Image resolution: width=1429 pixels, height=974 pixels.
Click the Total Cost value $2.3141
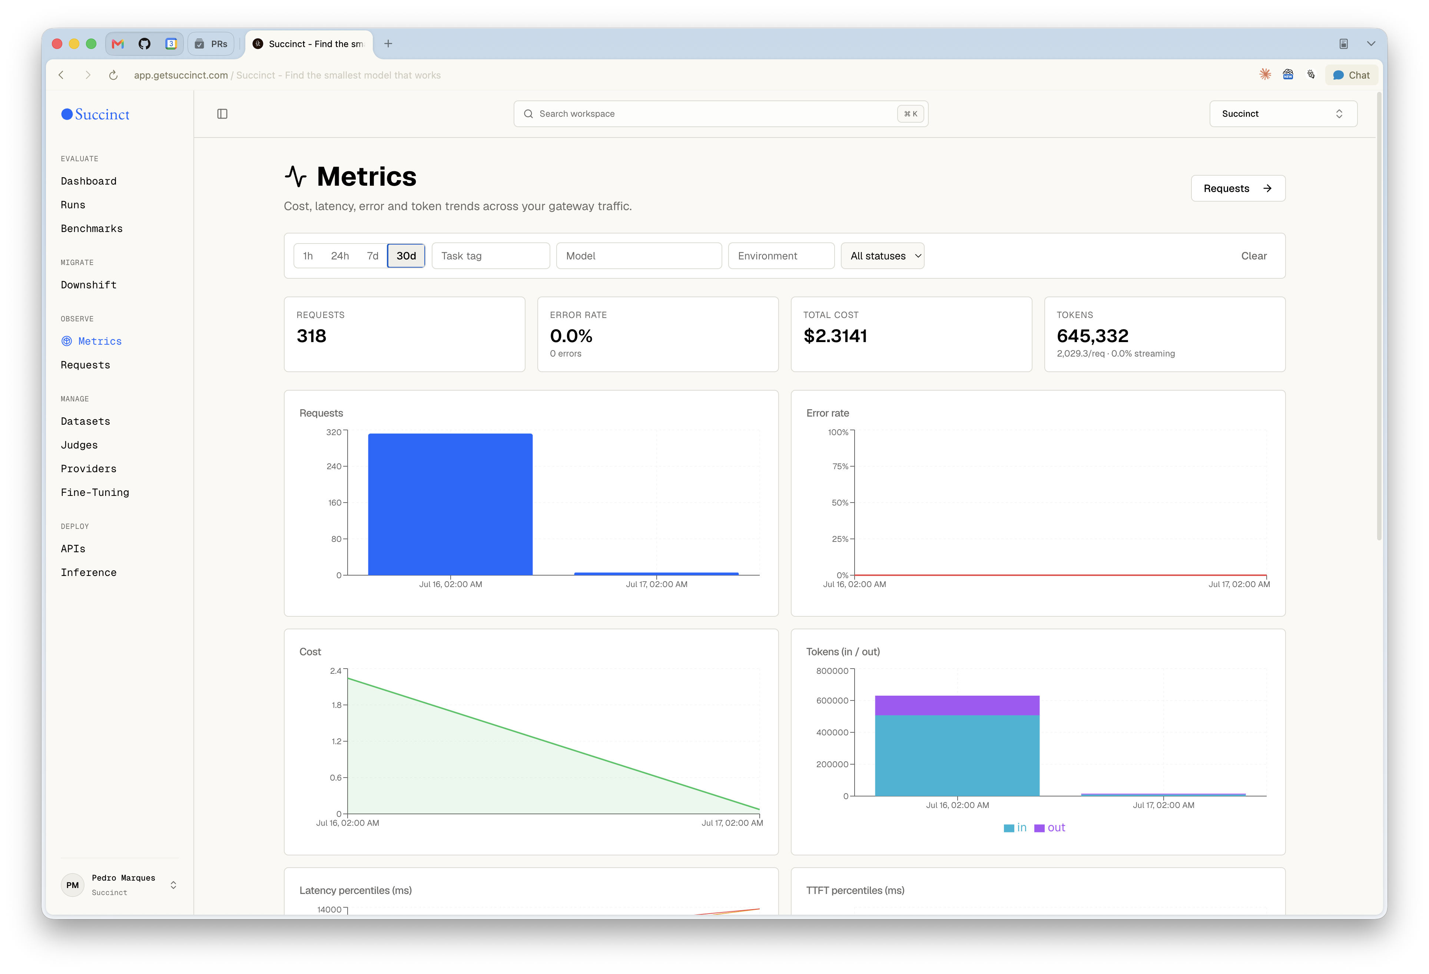point(835,336)
